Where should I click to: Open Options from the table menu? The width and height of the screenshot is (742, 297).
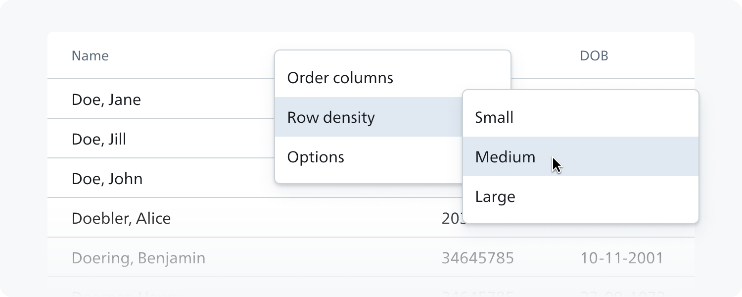[369, 157]
